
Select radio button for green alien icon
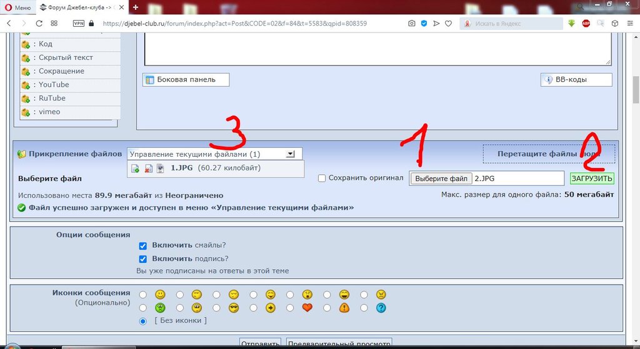point(143,308)
